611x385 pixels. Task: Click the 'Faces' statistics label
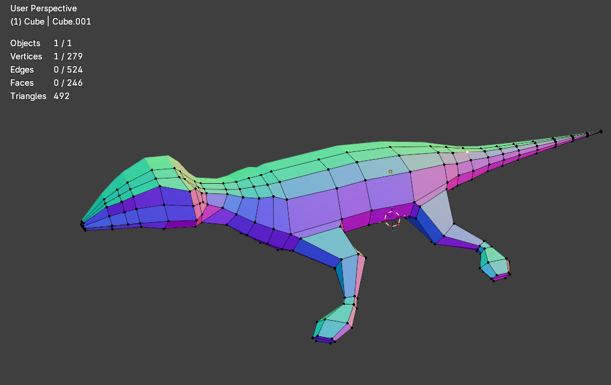pyautogui.click(x=22, y=83)
